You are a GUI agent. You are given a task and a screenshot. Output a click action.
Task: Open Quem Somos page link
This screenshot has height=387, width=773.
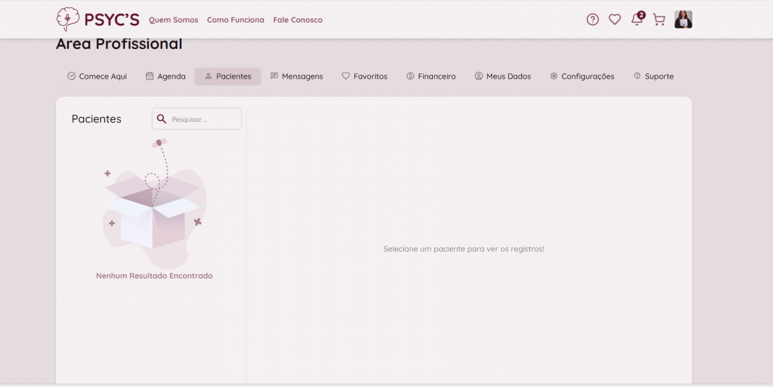click(x=173, y=20)
